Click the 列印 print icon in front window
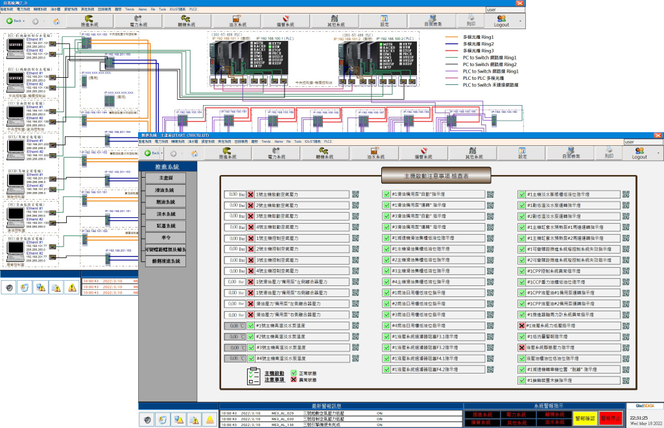The image size is (664, 428). pyautogui.click(x=609, y=152)
